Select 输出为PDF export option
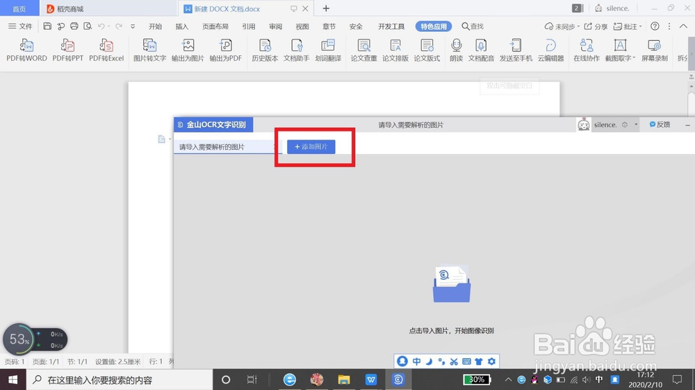This screenshot has height=390, width=695. click(226, 50)
